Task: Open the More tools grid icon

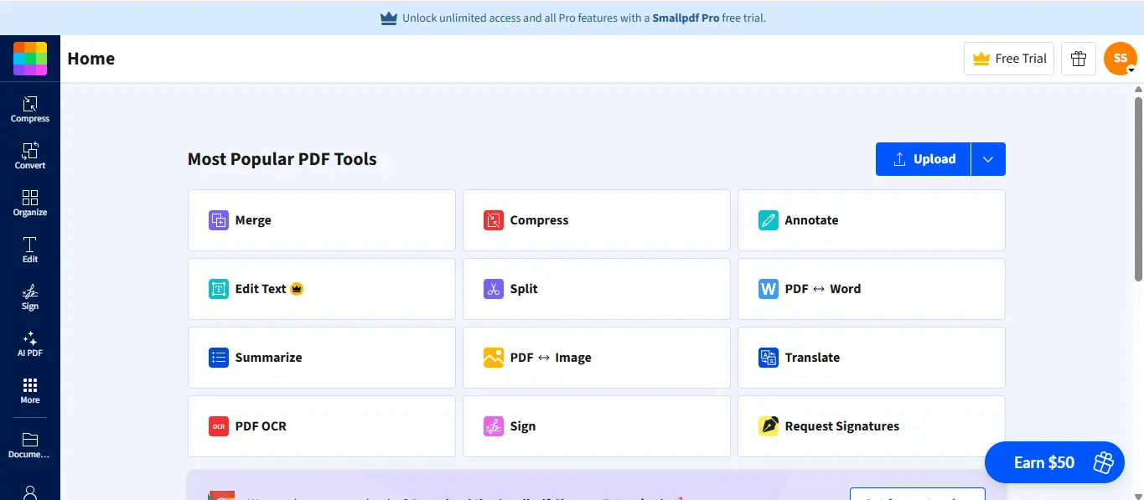Action: click(x=30, y=390)
